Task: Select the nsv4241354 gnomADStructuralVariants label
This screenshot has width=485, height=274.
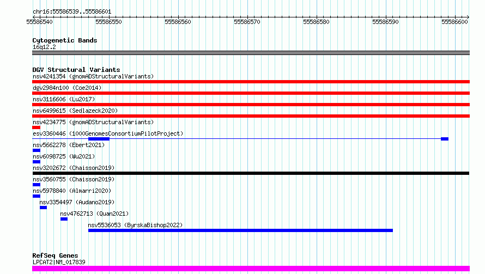Action: 93,76
